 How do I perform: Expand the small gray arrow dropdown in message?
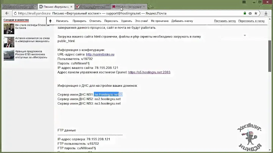[x=245, y=35]
